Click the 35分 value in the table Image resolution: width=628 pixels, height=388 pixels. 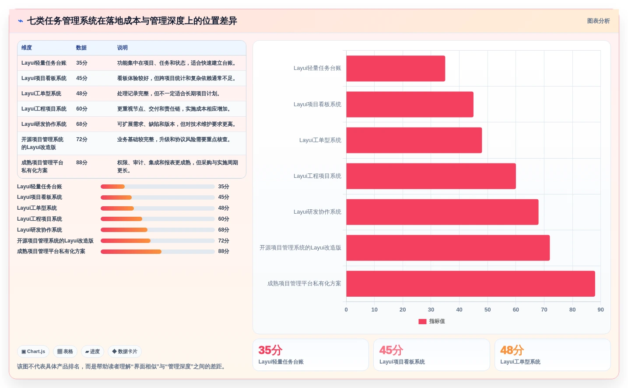pyautogui.click(x=82, y=63)
